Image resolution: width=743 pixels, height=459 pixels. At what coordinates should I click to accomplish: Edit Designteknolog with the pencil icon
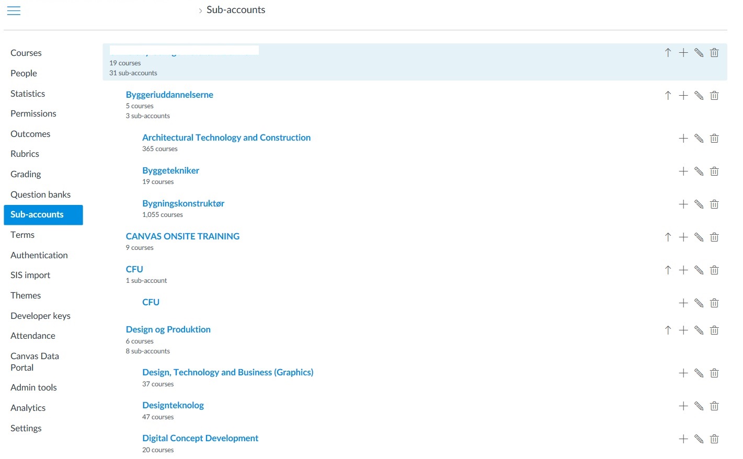pos(699,406)
